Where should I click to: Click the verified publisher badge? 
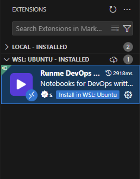coord(44,94)
